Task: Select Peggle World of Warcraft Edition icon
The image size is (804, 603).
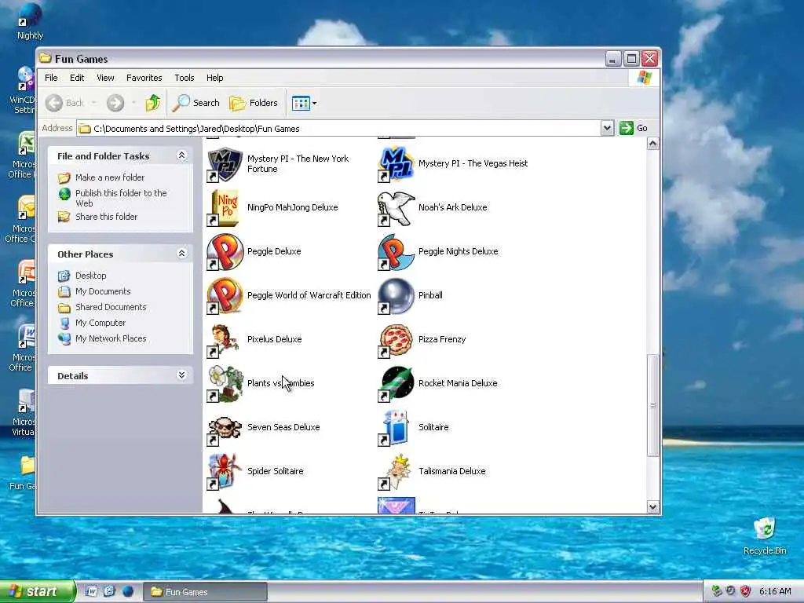Action: 225,296
